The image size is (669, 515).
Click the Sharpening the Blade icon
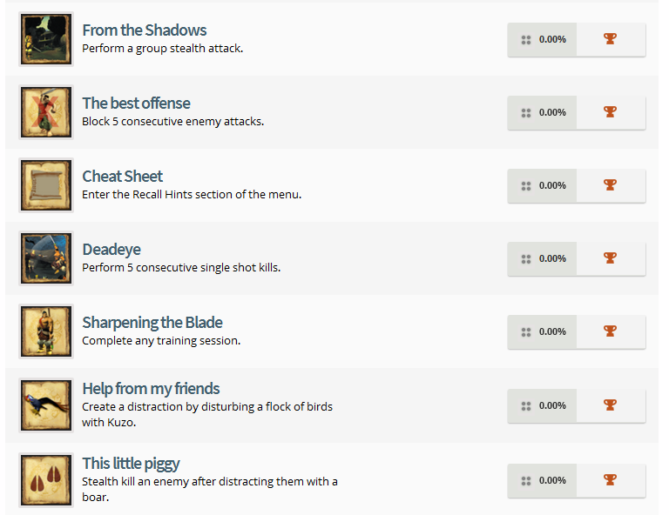pos(45,331)
